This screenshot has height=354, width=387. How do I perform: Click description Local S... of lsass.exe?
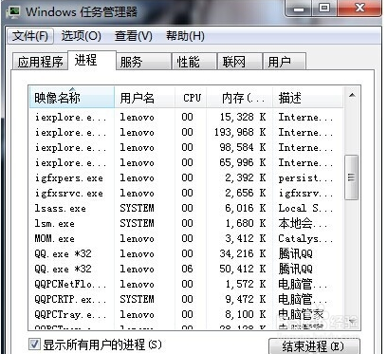pos(305,208)
